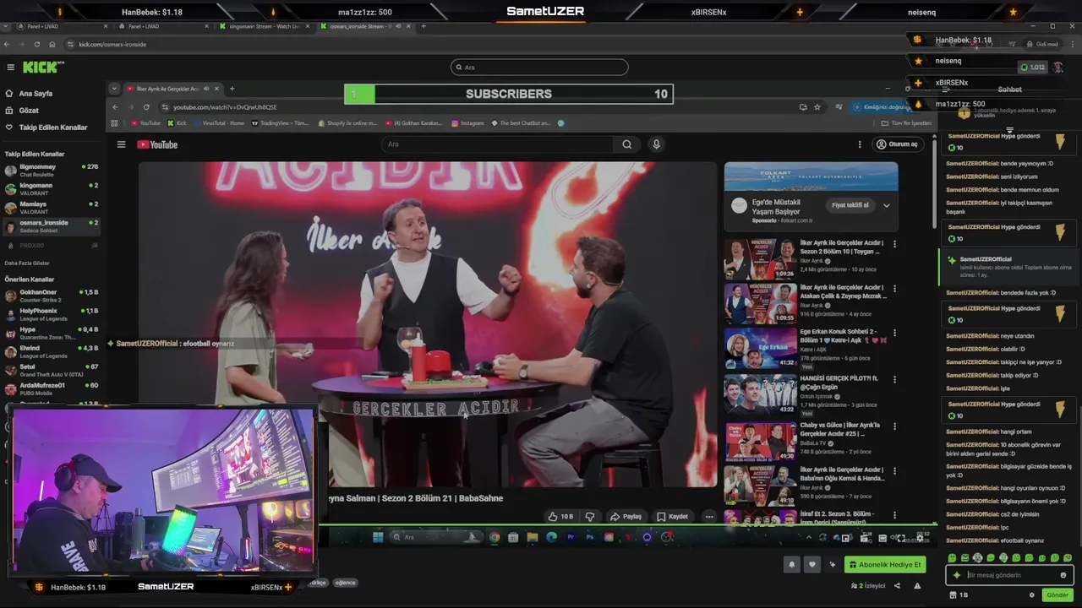This screenshot has width=1082, height=608.
Task: Toggle follow heart on Kick channel
Action: 812,565
